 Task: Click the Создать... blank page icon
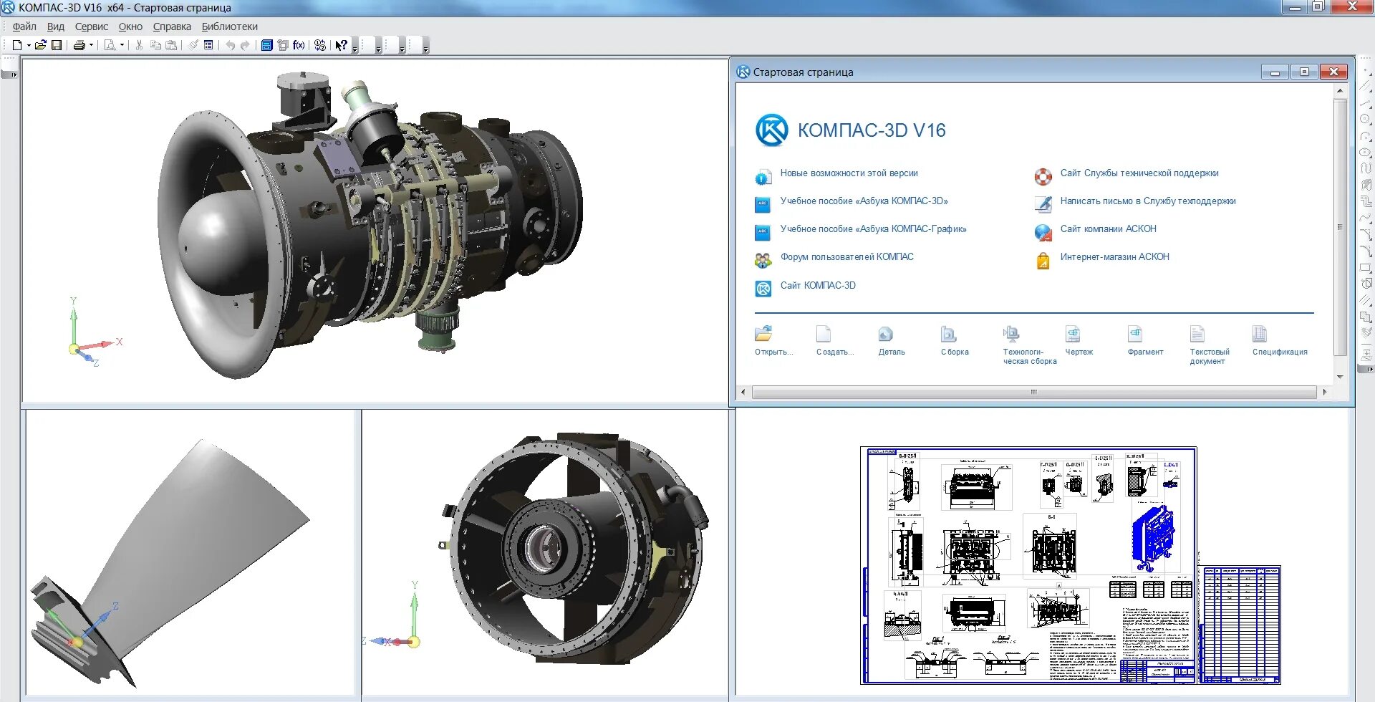(824, 334)
